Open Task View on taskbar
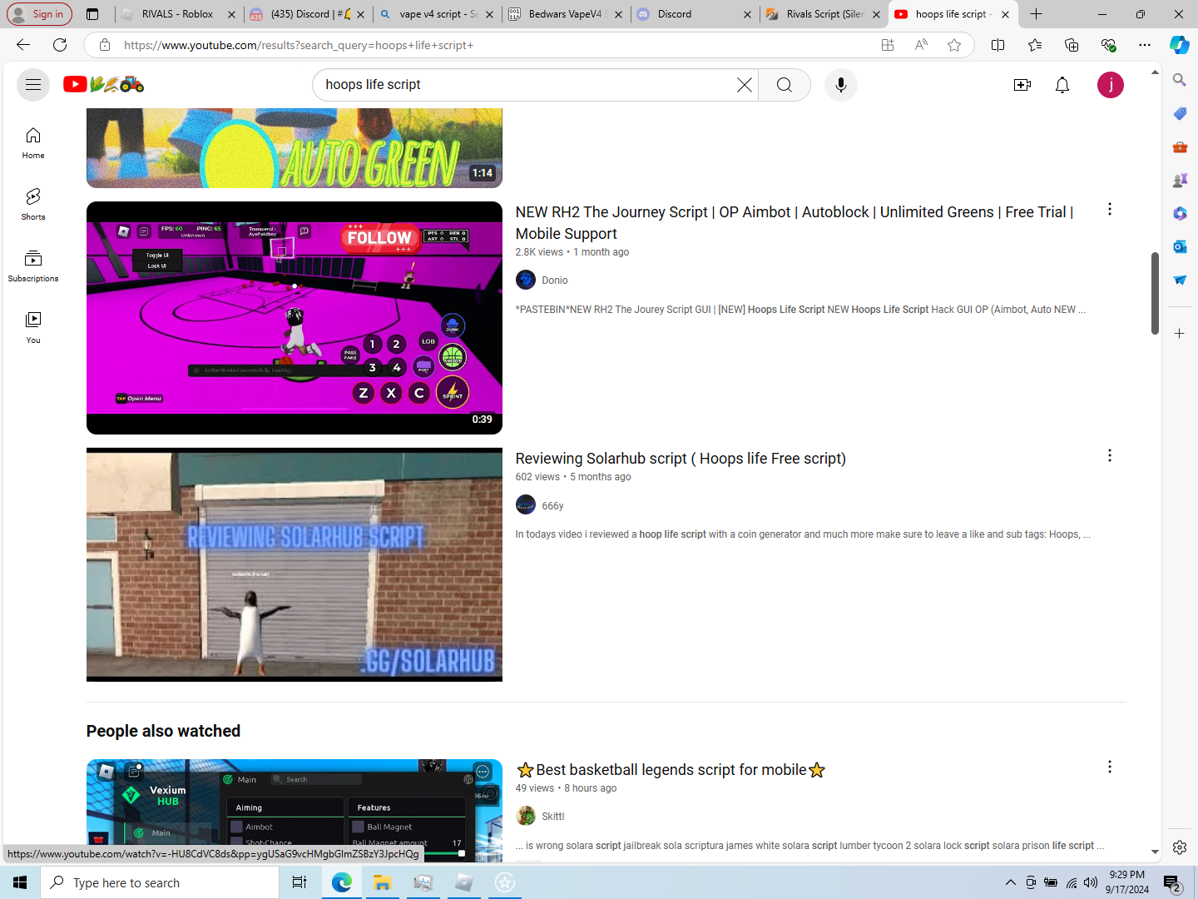The width and height of the screenshot is (1198, 899). 299,882
